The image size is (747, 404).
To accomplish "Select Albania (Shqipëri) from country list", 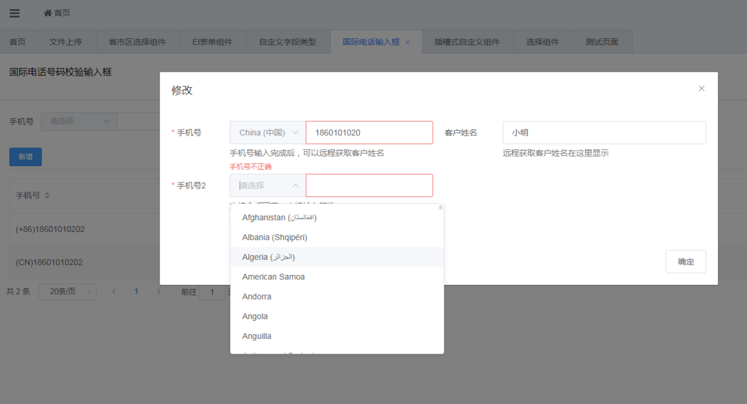I will click(x=337, y=237).
